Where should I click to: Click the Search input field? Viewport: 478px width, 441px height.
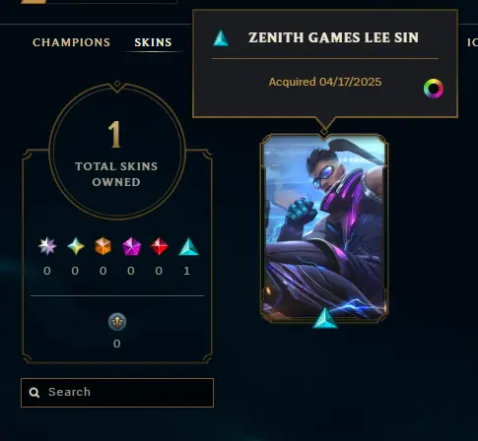tap(117, 393)
